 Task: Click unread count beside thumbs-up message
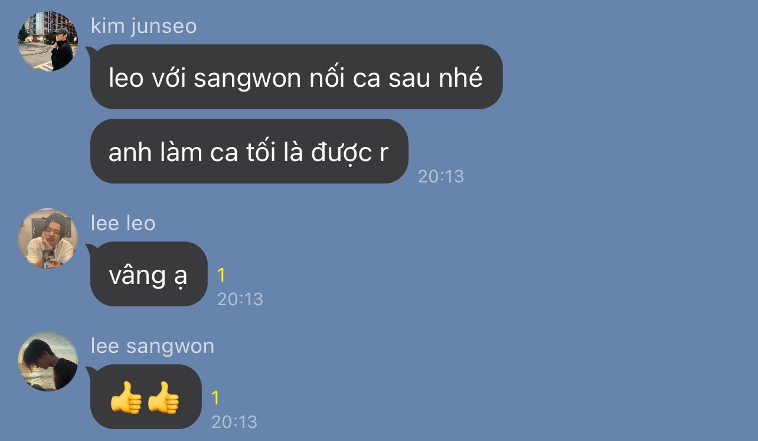(215, 398)
